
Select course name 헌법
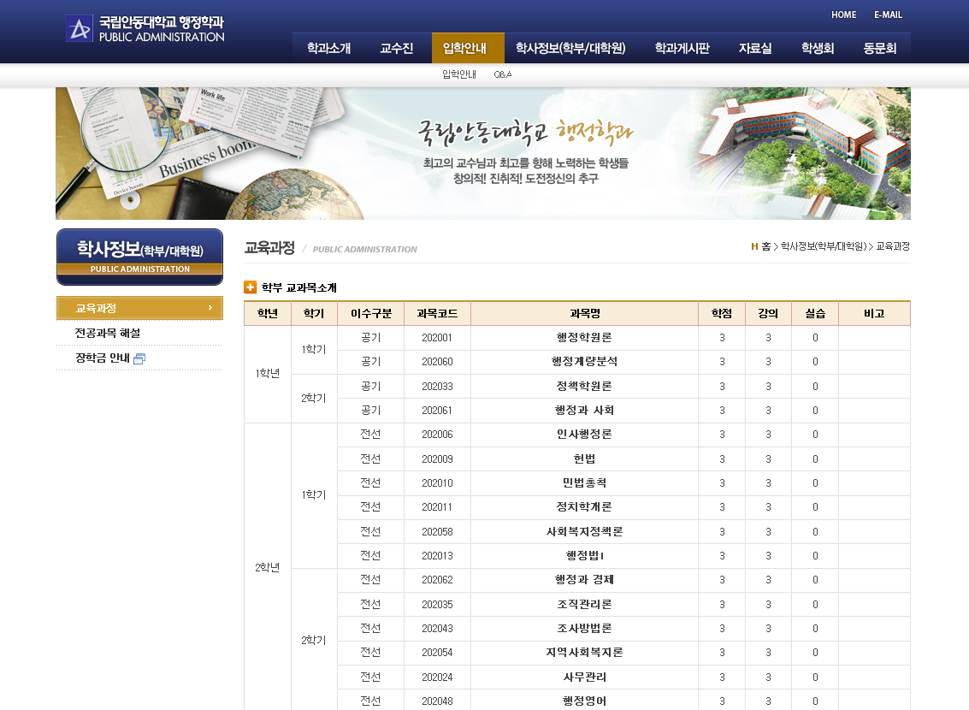(585, 459)
